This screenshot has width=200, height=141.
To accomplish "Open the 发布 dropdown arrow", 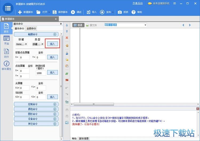I will coord(113,12).
